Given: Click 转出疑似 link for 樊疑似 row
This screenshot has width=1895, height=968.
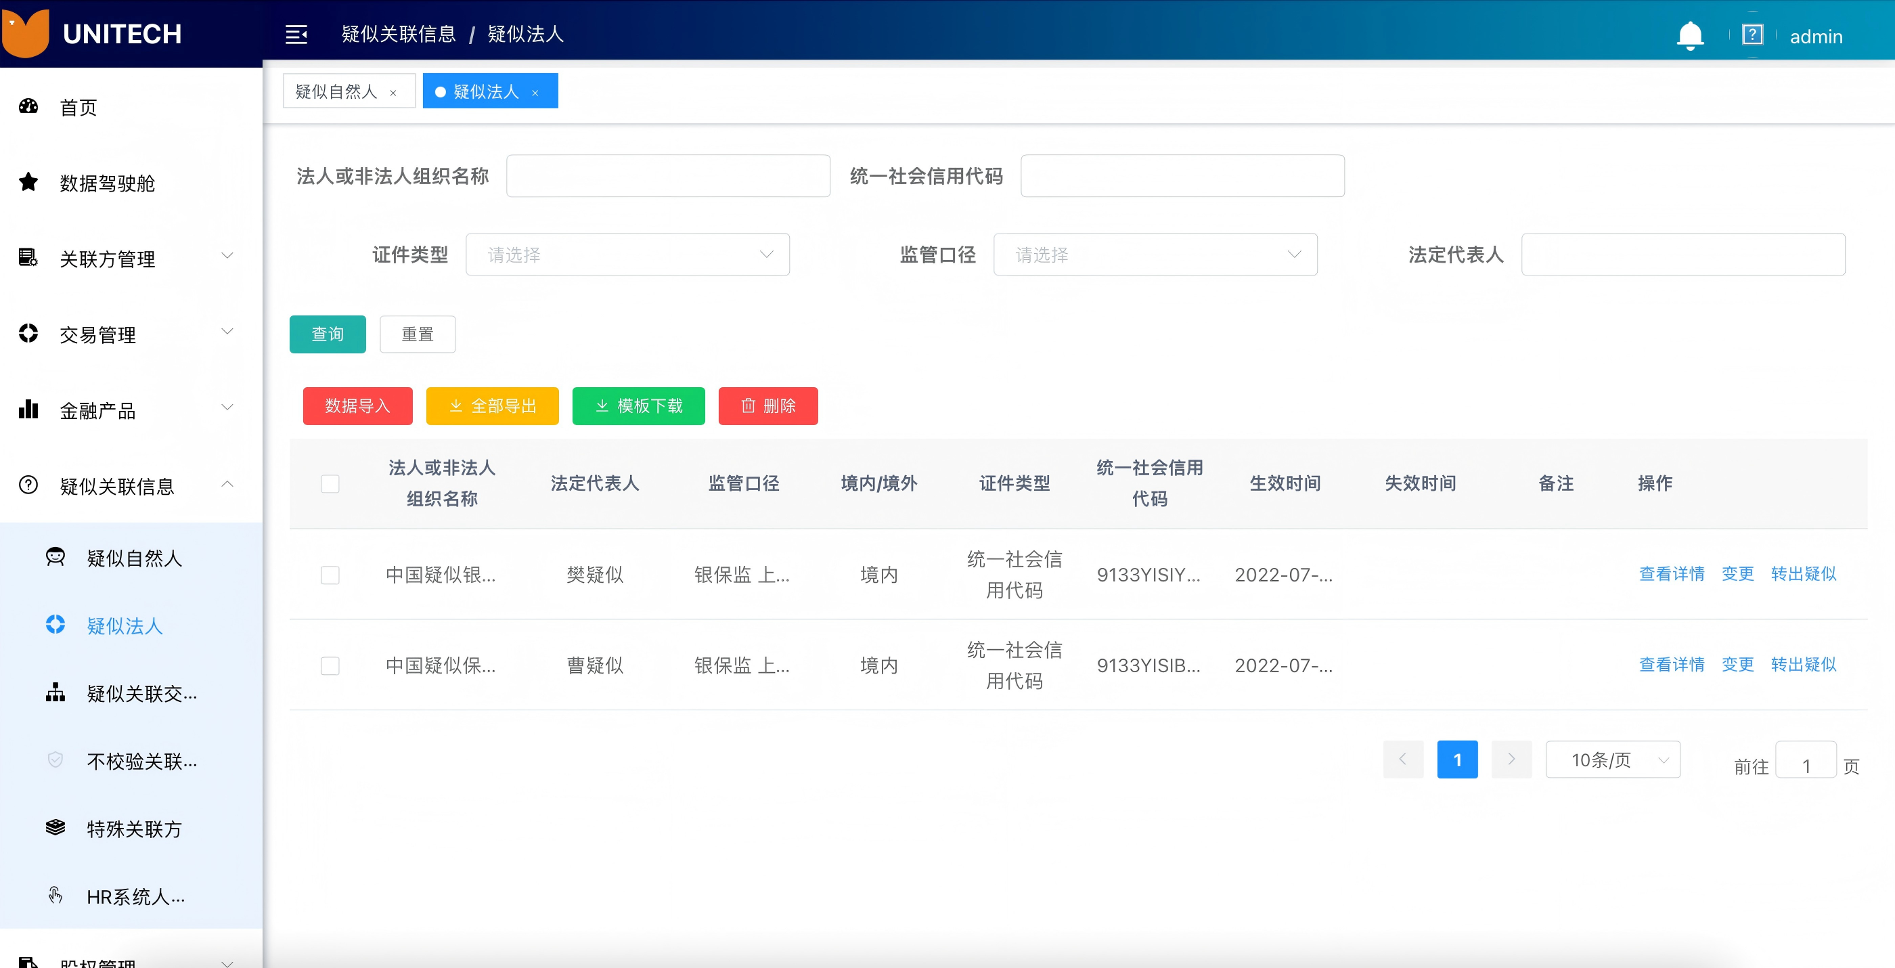Looking at the screenshot, I should [1803, 574].
